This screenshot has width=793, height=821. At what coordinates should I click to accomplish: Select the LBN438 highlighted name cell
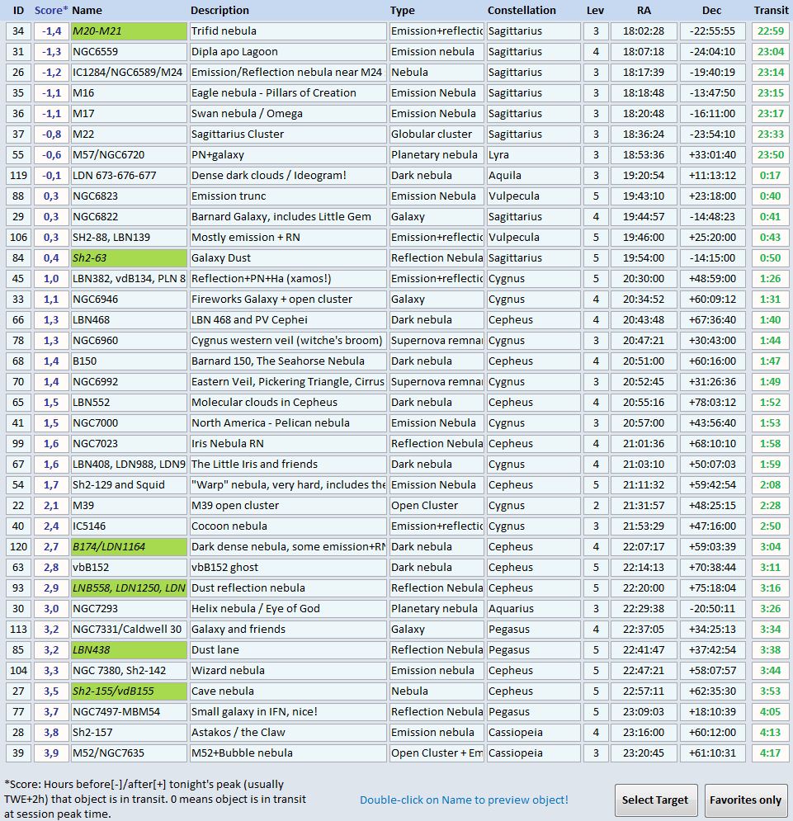click(x=129, y=650)
